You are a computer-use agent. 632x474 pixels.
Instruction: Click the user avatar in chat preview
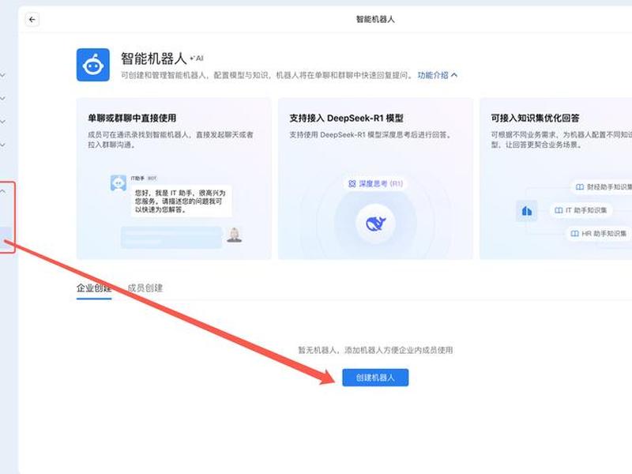point(234,235)
